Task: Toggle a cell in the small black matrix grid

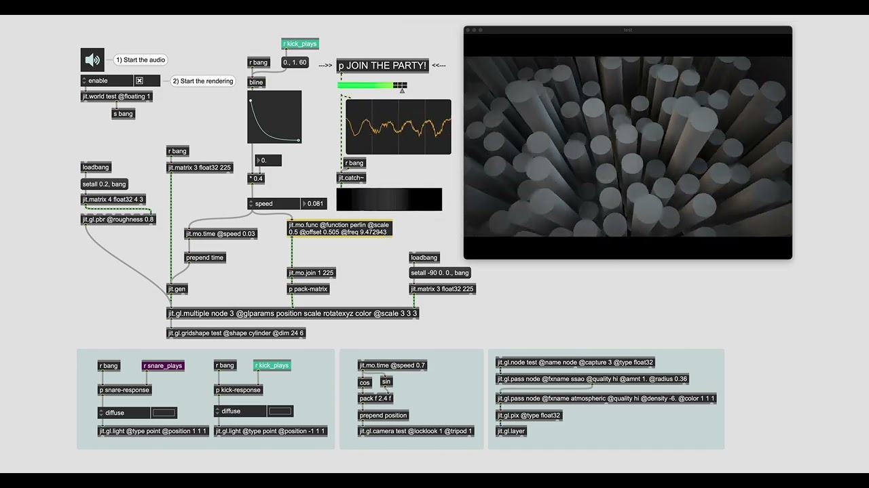Action: point(400,85)
